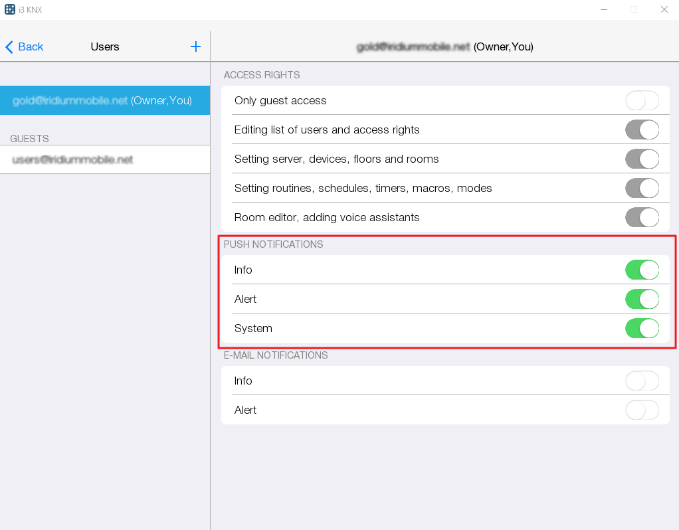Turn off Alert push notifications
This screenshot has height=530, width=679.
642,300
